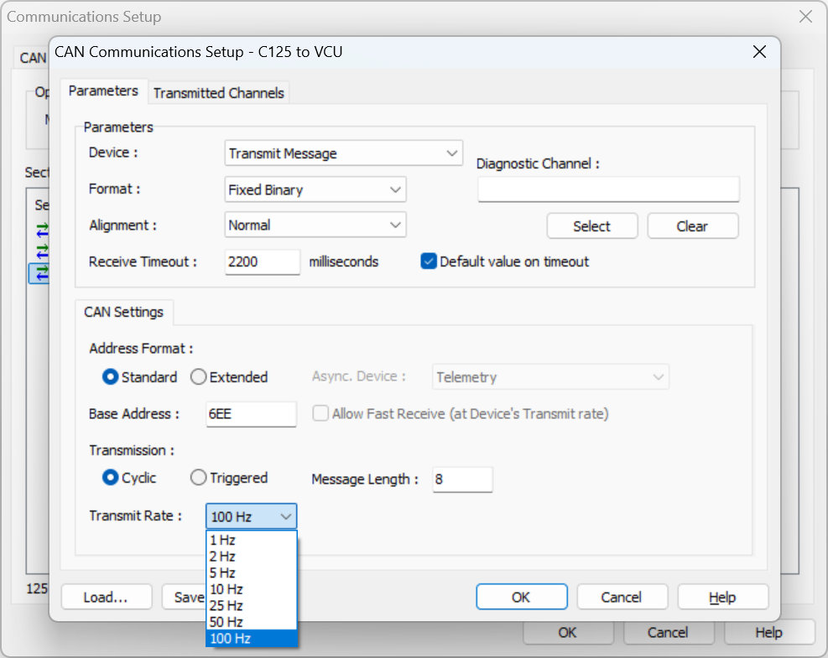The image size is (828, 658).
Task: Choose 1 Hz in the transmit rate list
Action: coord(223,540)
